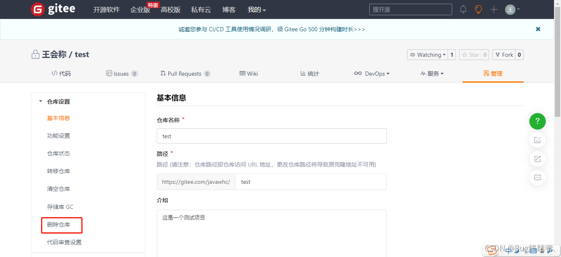561x257 pixels.
Task: Click the lock icon beside the repository name
Action: 35,54
